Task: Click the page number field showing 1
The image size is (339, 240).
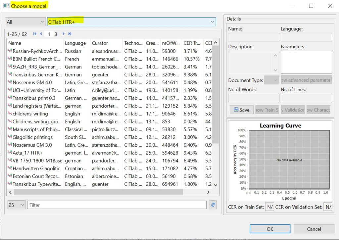Action: tap(49, 34)
